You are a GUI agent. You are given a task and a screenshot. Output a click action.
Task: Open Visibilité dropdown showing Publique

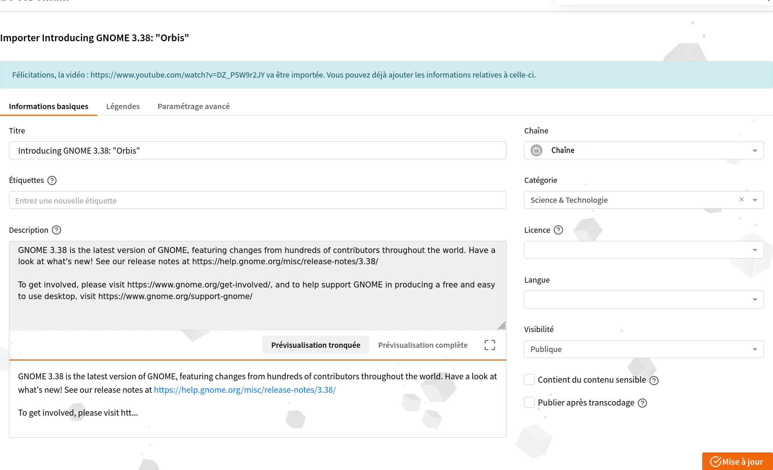pos(643,349)
